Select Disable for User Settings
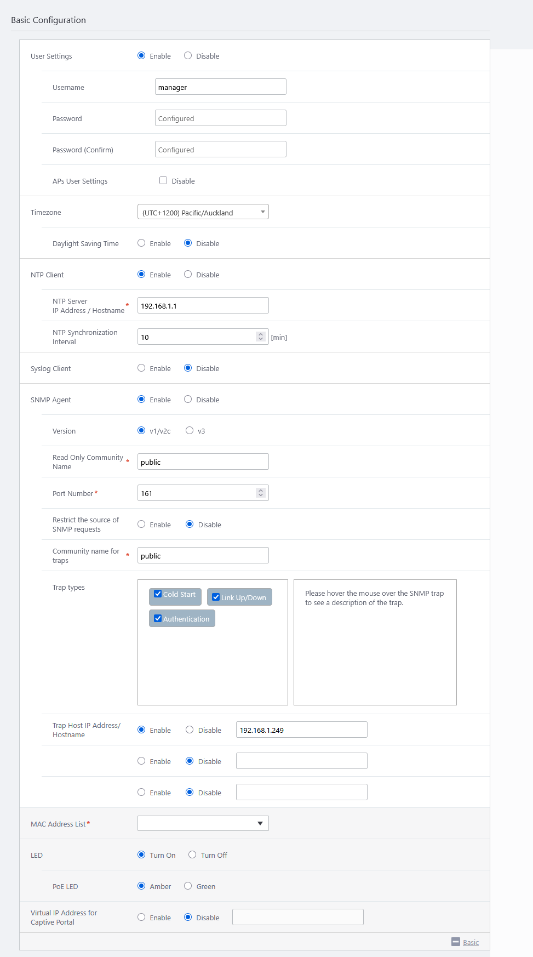Screen dimensions: 533x957 click(x=188, y=56)
